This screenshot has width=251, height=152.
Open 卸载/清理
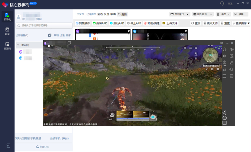click(x=152, y=23)
